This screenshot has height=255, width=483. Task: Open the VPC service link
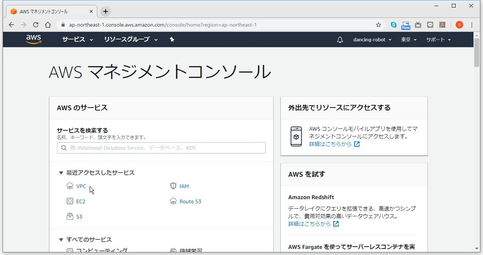click(x=81, y=186)
